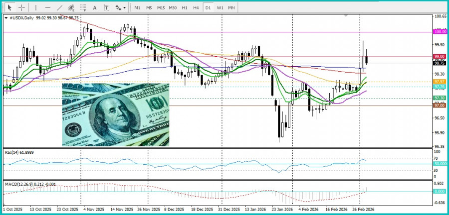Image resolution: width=449 pixels, height=215 pixels.
Task: Click the MACD(12,26,9) indicator label
Action: click(31, 184)
